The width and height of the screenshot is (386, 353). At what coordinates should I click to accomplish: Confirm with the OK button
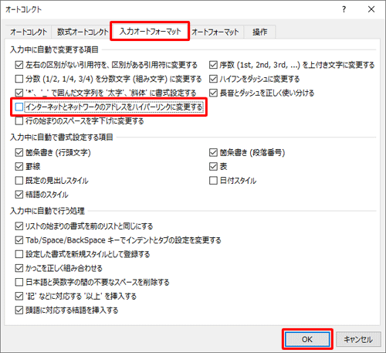307,339
